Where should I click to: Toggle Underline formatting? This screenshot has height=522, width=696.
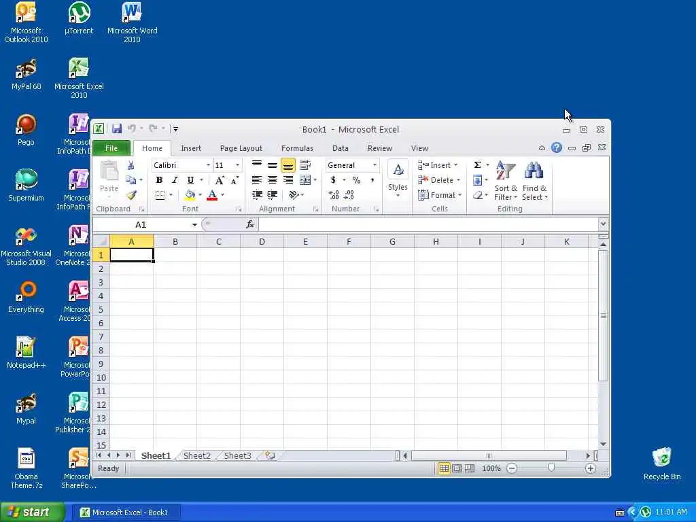pyautogui.click(x=190, y=180)
